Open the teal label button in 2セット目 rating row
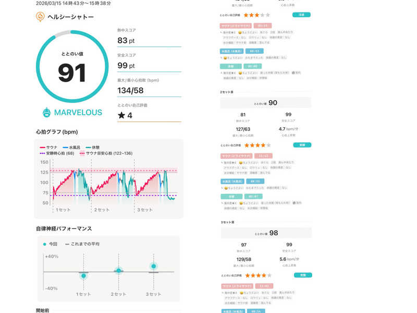417x313 pixels. pos(302,145)
